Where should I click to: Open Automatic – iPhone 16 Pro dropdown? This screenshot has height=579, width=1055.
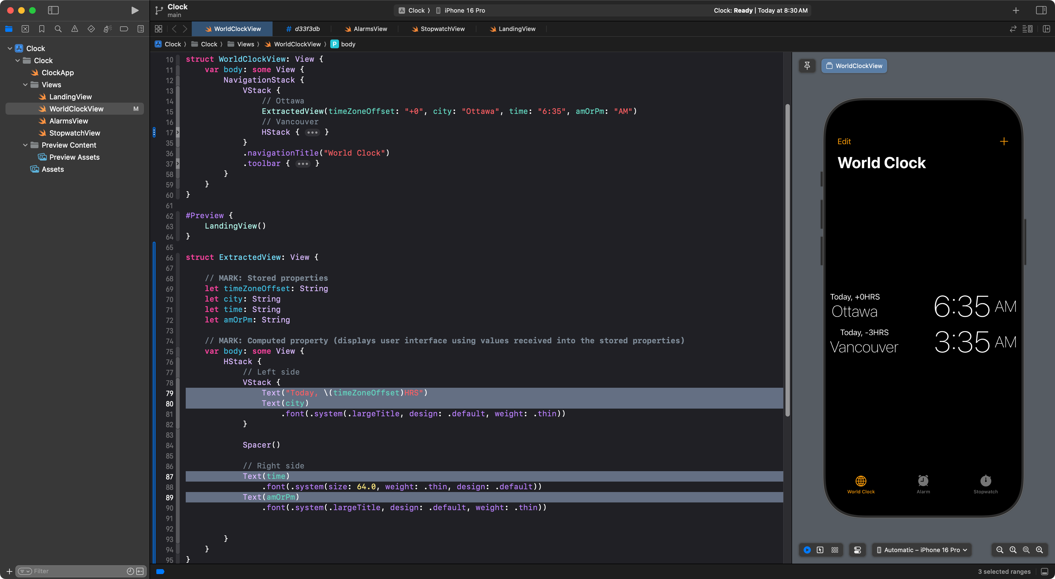point(921,550)
